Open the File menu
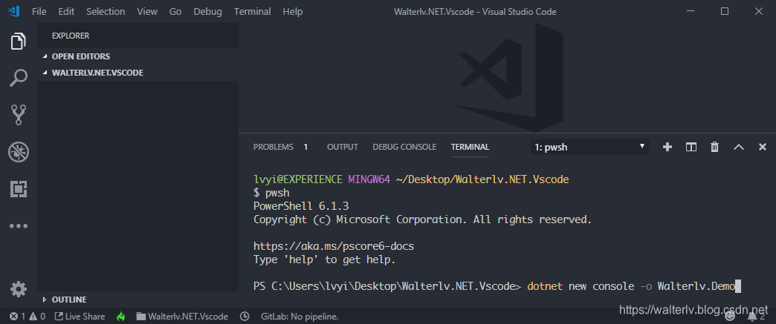 (39, 11)
